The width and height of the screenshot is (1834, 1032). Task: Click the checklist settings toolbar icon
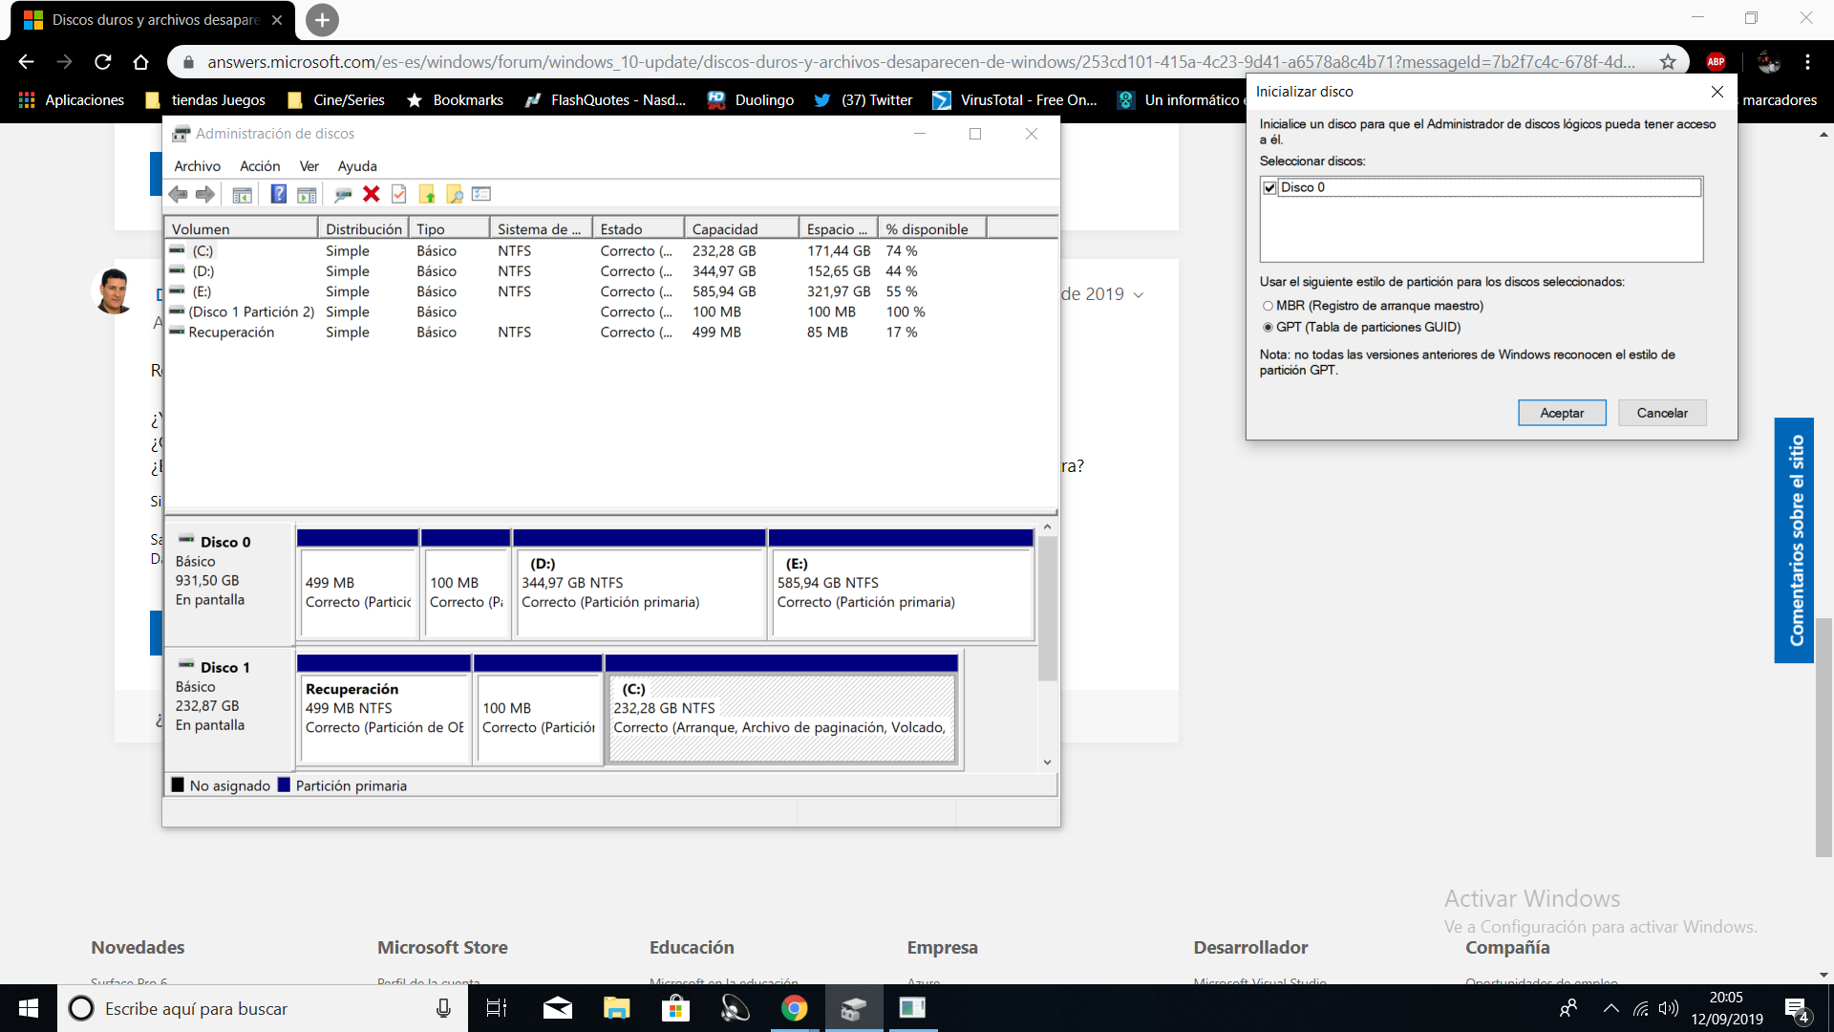click(481, 194)
